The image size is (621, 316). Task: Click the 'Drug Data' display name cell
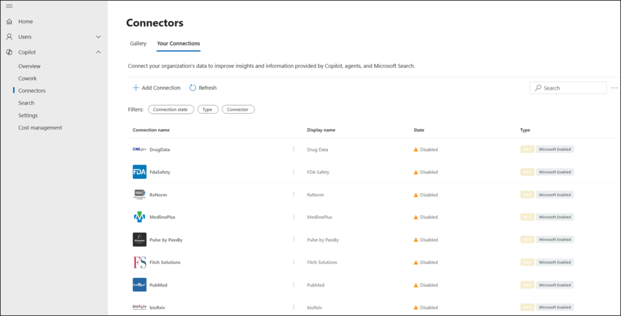(318, 150)
